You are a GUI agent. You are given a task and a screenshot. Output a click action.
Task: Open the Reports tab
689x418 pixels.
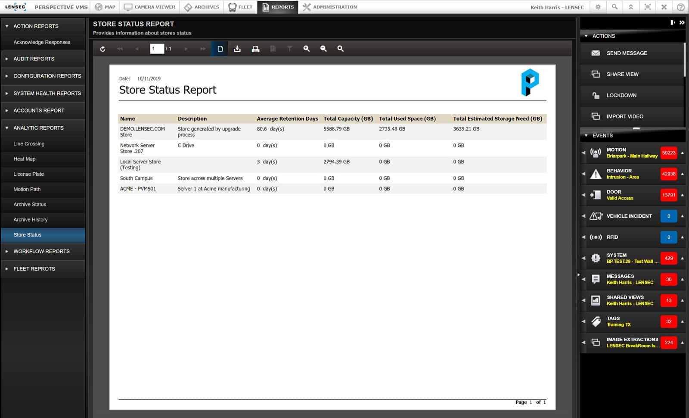click(x=278, y=7)
